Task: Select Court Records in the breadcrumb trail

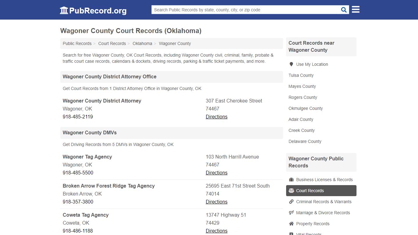Action: click(112, 43)
